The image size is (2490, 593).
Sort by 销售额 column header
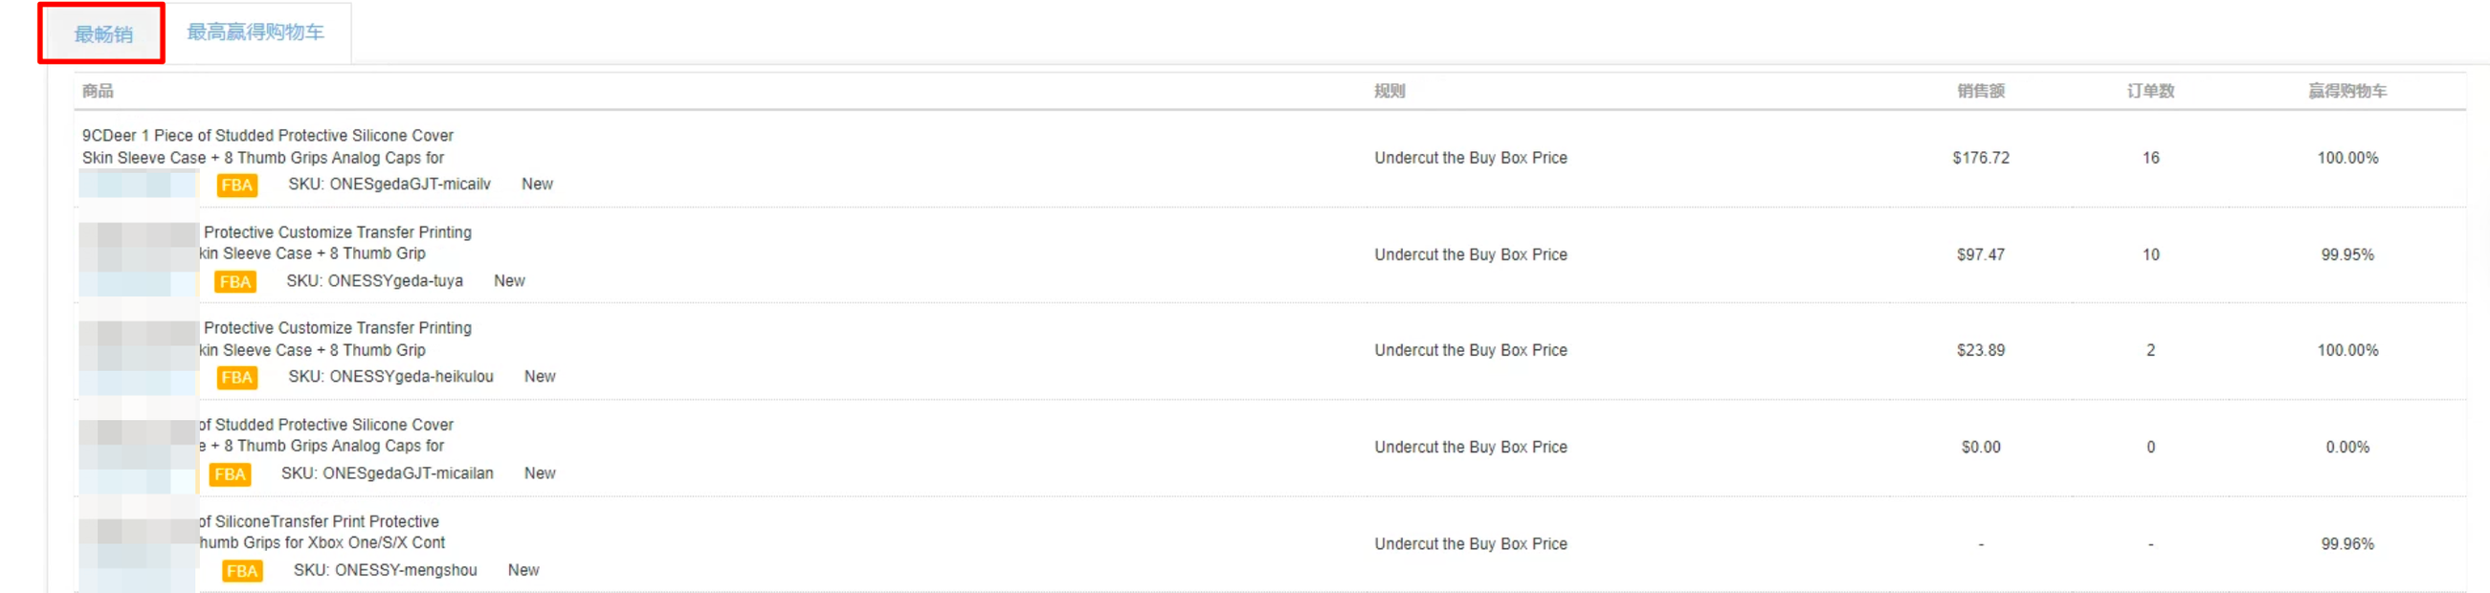pyautogui.click(x=1980, y=91)
